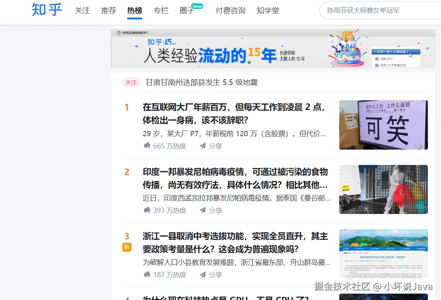The width and height of the screenshot is (441, 300).
Task: Open the 知学堂 tab
Action: [268, 10]
